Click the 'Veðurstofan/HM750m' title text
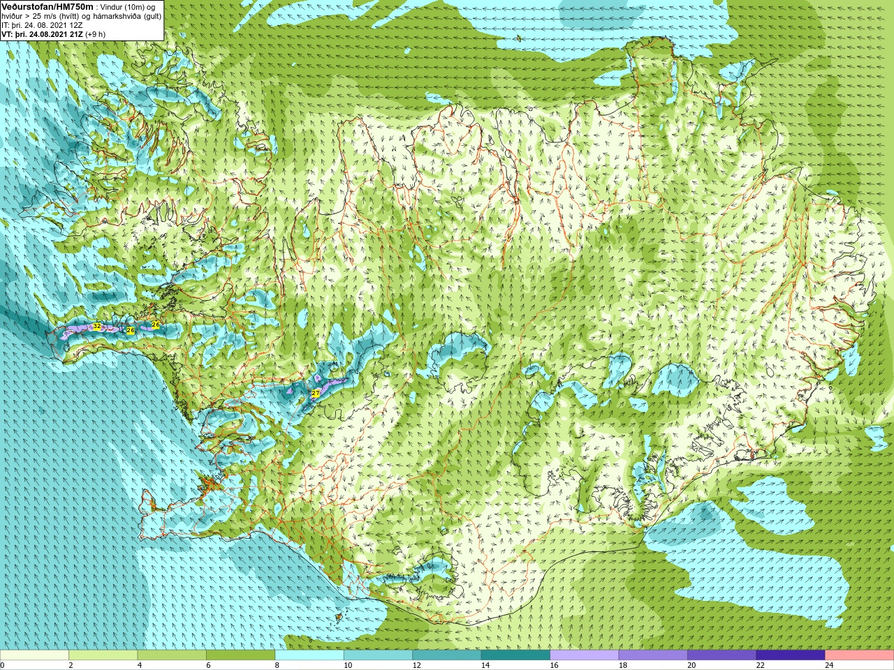The image size is (894, 670). [47, 6]
